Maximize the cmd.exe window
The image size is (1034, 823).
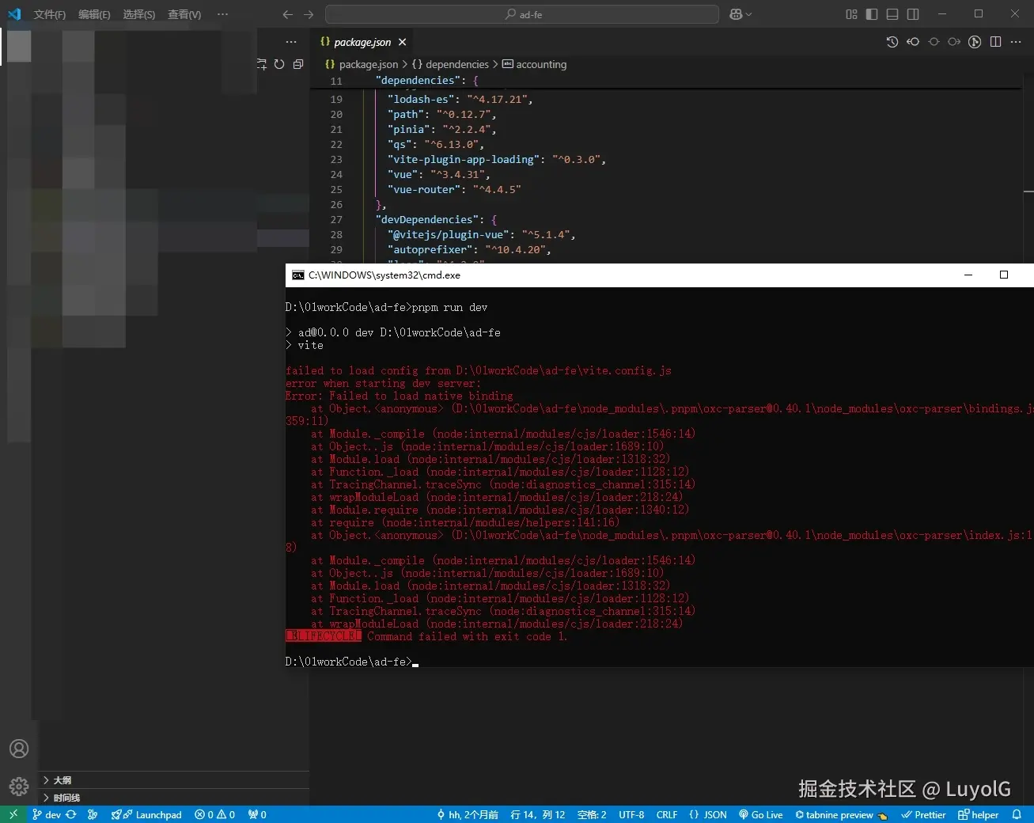coord(1004,275)
